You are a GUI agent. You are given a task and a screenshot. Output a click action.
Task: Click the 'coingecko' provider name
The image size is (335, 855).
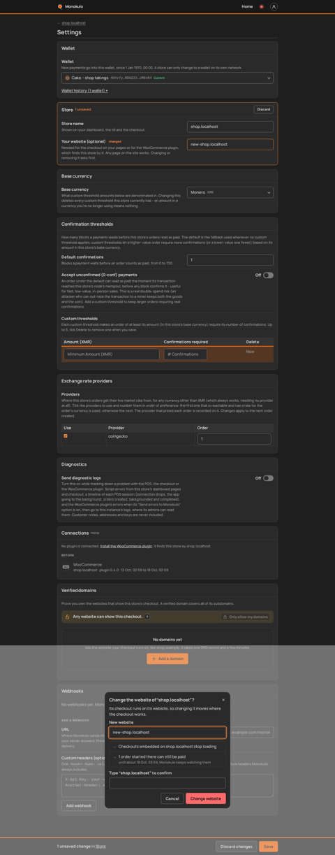[x=117, y=436]
